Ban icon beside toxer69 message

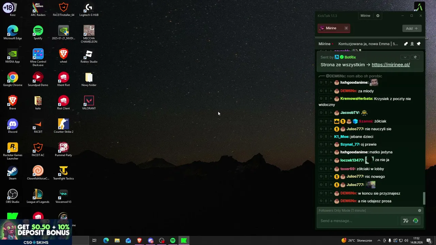321,169
